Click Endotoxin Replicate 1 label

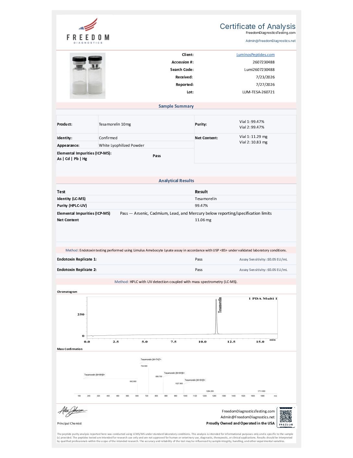[77, 259]
